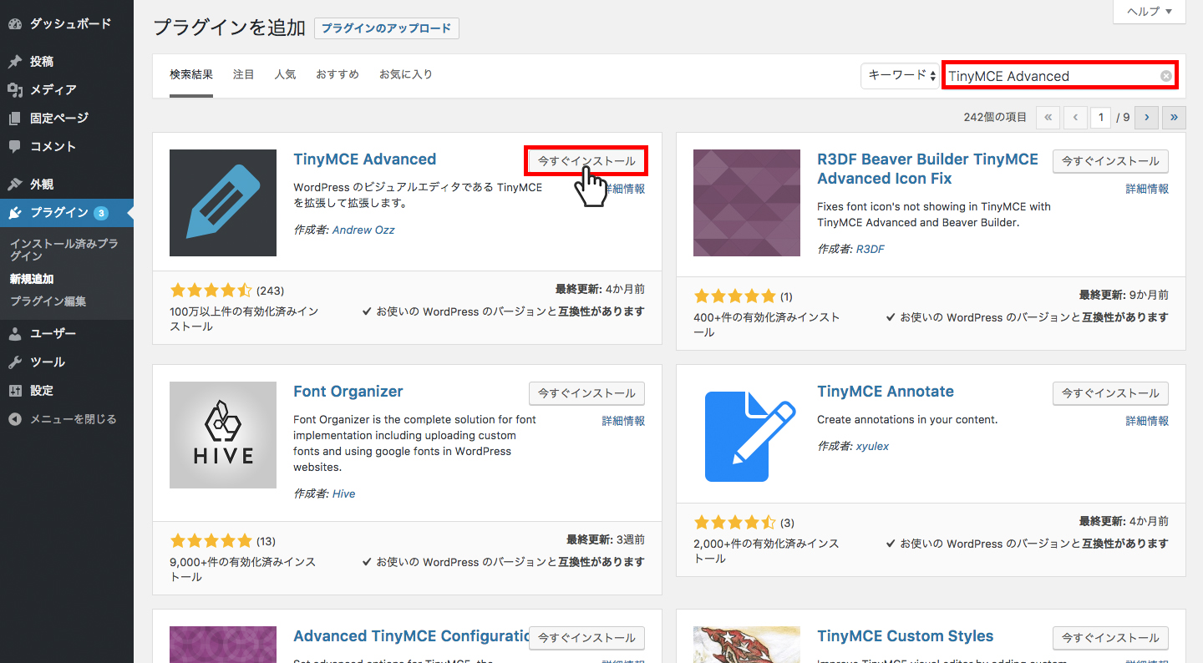Click the TinyMCE Advanced plugin thumbnail
This screenshot has width=1203, height=663.
point(223,203)
